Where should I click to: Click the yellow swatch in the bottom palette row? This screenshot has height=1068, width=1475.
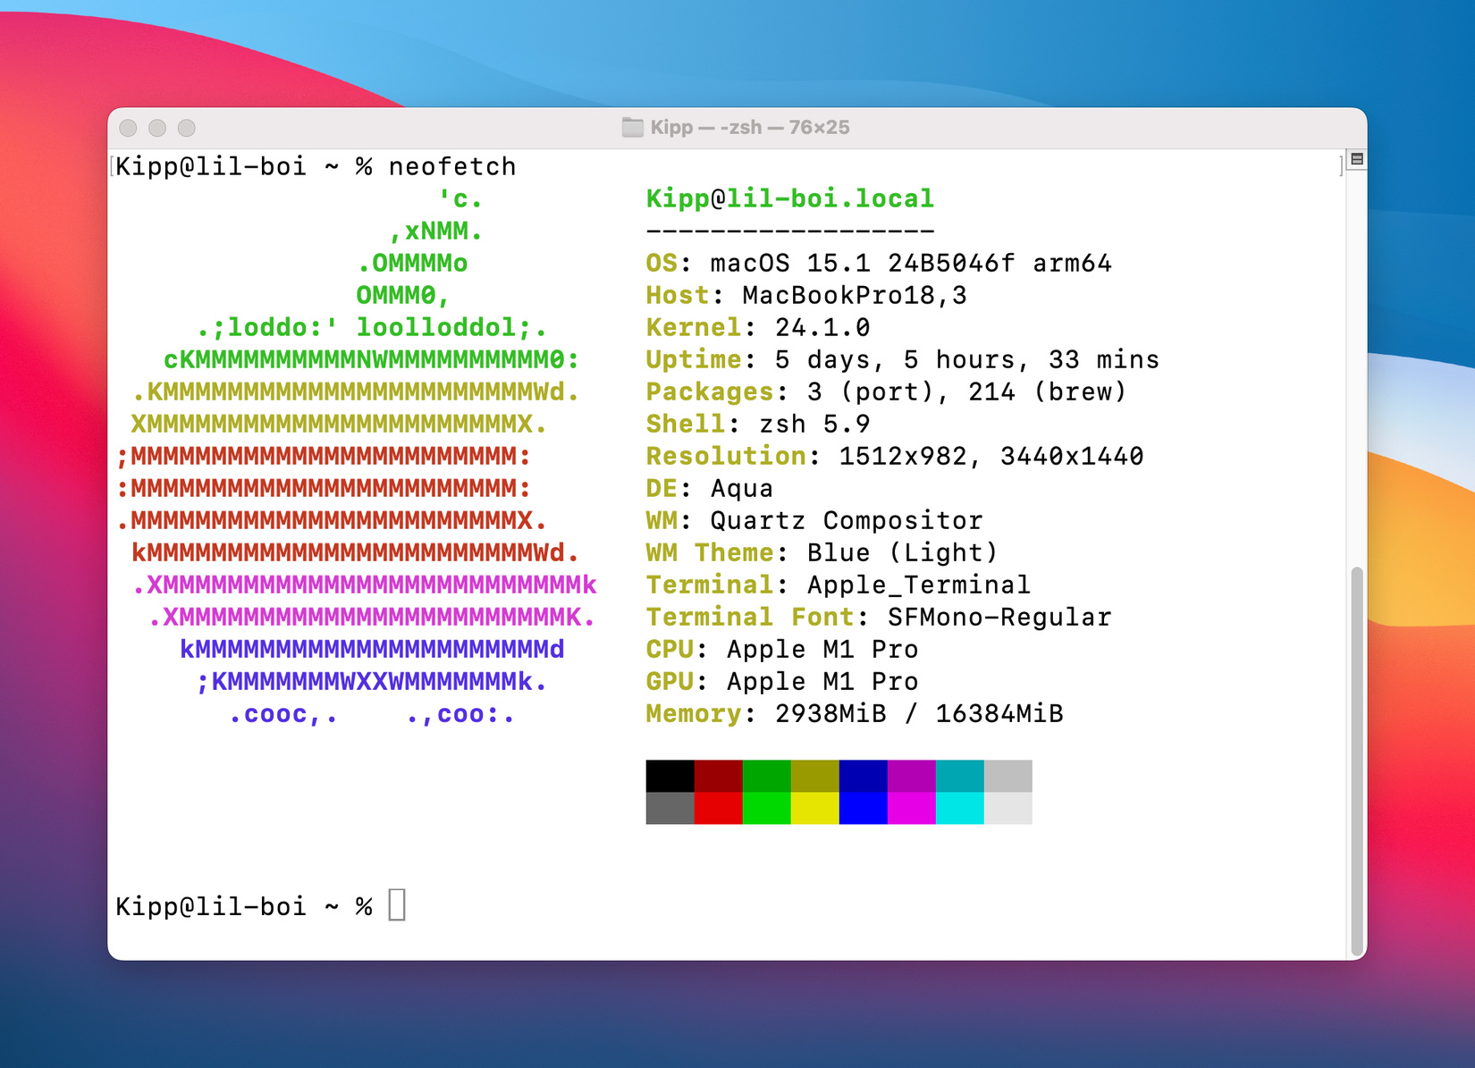point(813,807)
